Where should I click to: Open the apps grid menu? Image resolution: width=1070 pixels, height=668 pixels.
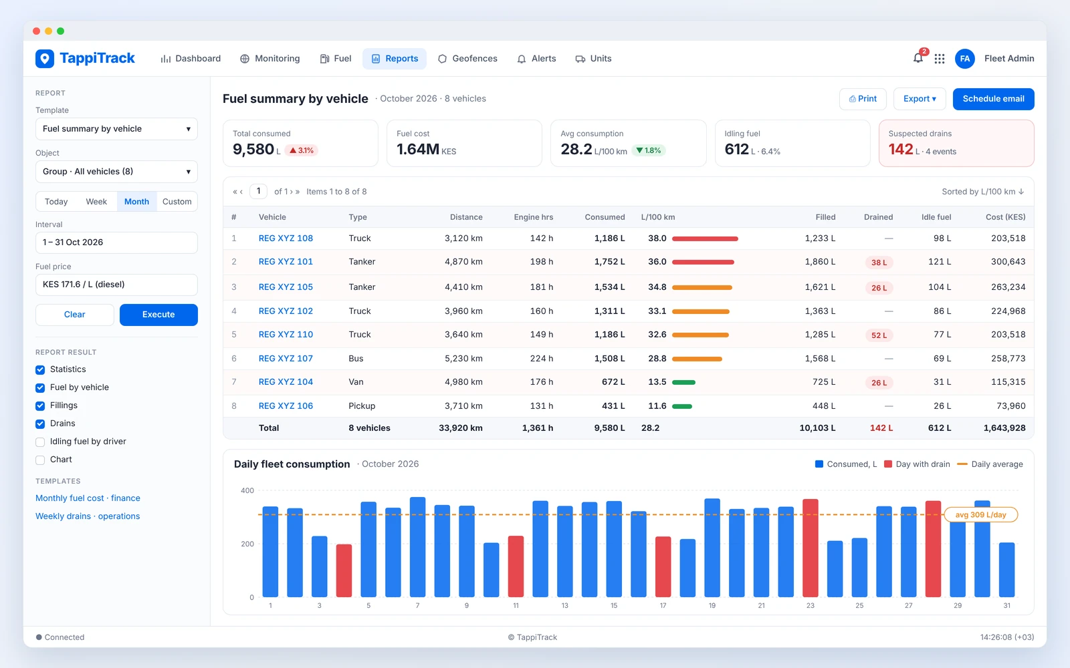[x=940, y=59]
